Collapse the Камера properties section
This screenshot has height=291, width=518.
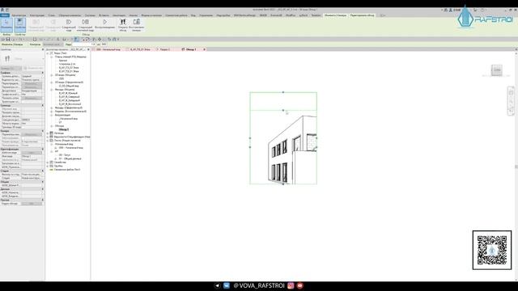[43, 131]
